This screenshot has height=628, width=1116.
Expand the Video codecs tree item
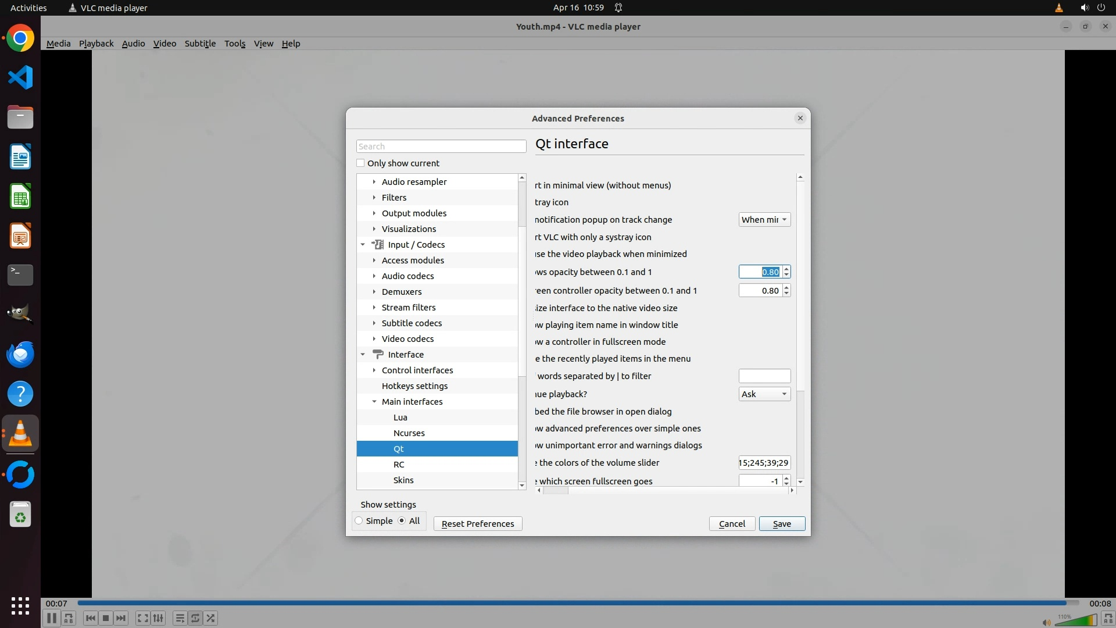pyautogui.click(x=374, y=339)
